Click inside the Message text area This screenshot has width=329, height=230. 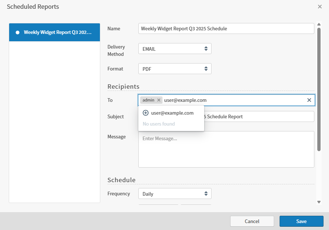[226, 149]
